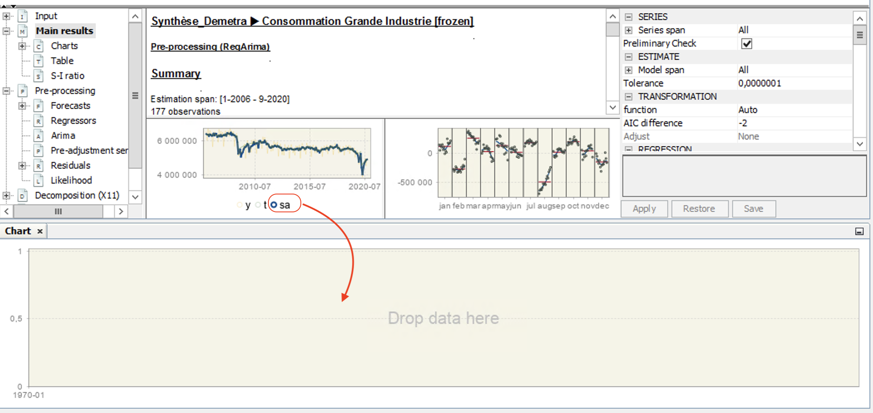Click the tree panel horizontal scrollbar thumb
Image resolution: width=873 pixels, height=413 pixels.
tap(58, 211)
